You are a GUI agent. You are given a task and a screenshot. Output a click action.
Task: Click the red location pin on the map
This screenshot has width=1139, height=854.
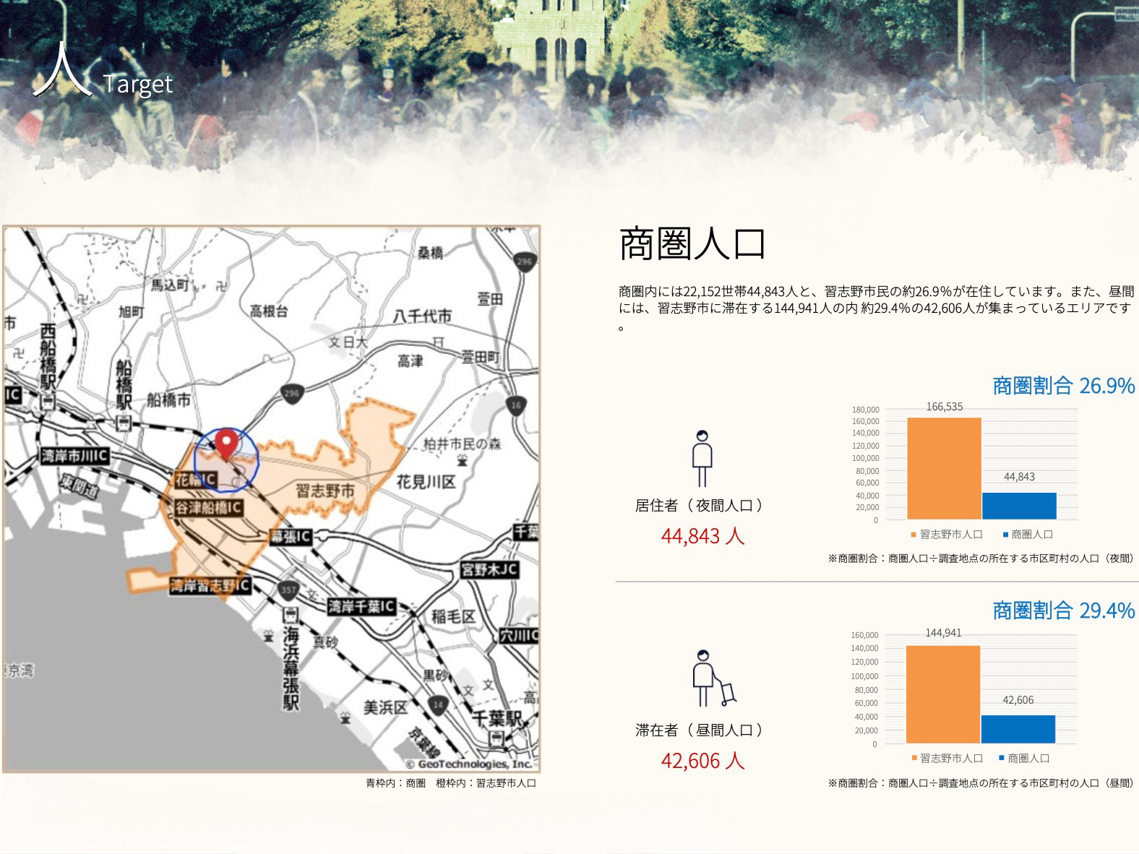tap(228, 442)
